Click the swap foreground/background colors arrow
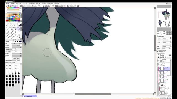177x99 pixels. click(21, 23)
